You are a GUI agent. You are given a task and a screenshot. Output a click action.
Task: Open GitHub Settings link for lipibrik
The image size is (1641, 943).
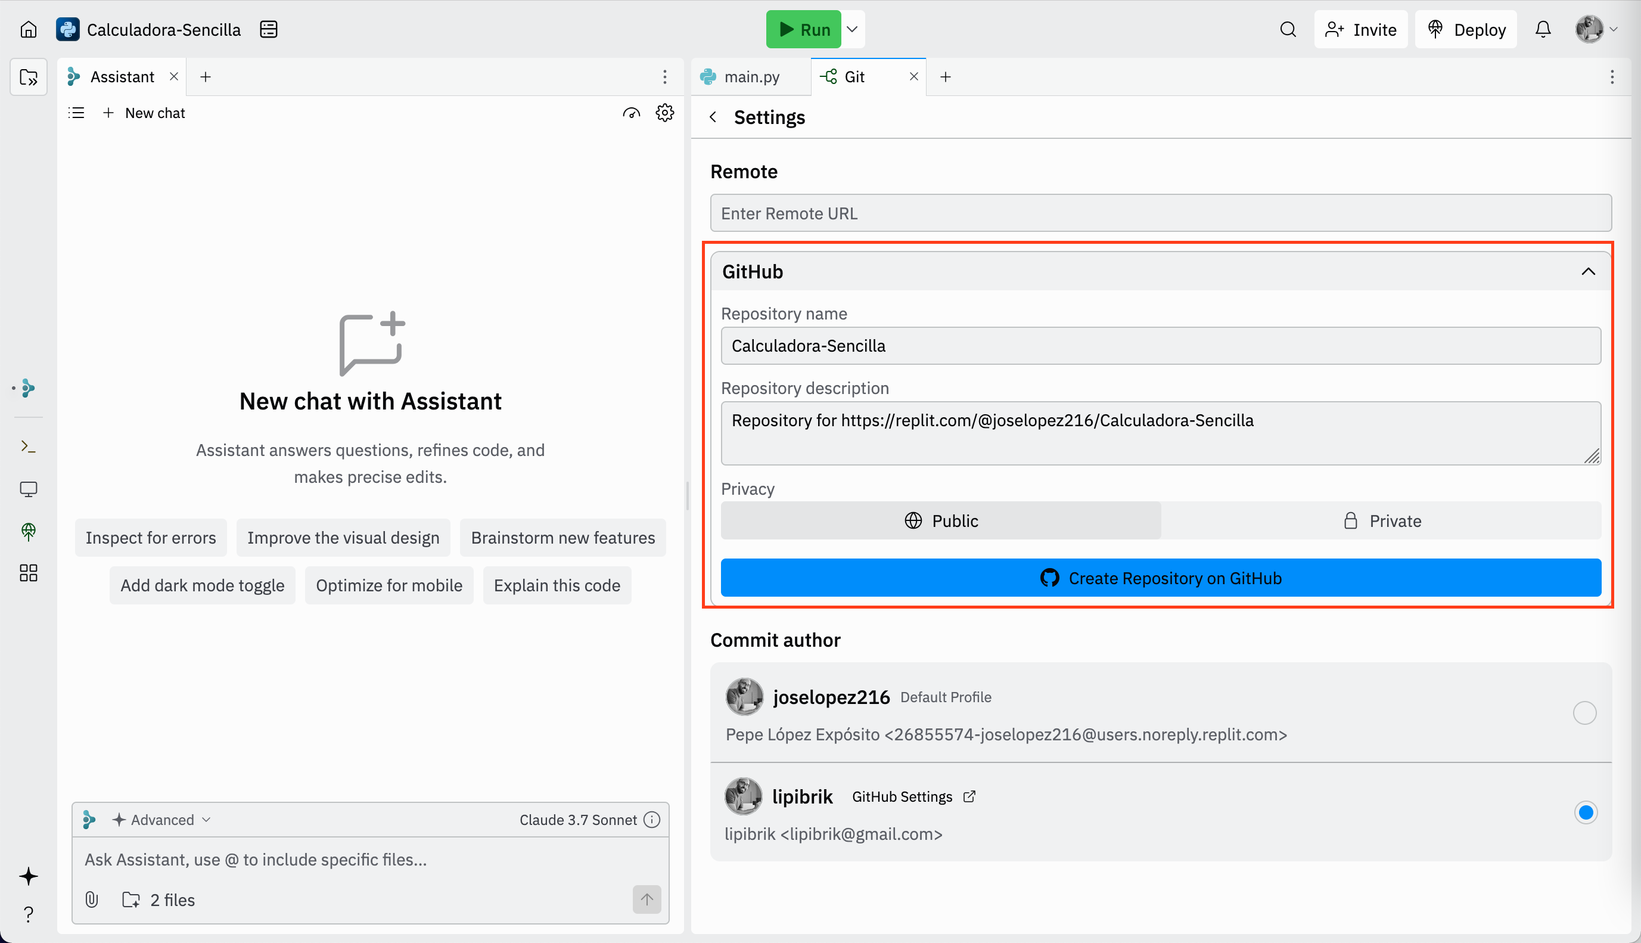click(x=913, y=796)
